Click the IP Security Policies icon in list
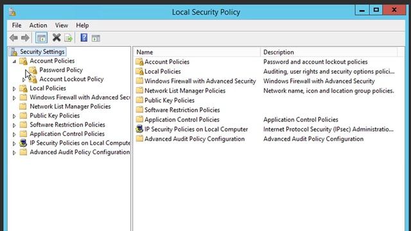The width and height of the screenshot is (411, 231). coord(139,129)
